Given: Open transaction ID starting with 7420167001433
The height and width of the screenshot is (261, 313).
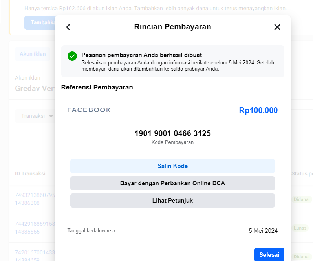Looking at the screenshot, I should tap(35, 256).
